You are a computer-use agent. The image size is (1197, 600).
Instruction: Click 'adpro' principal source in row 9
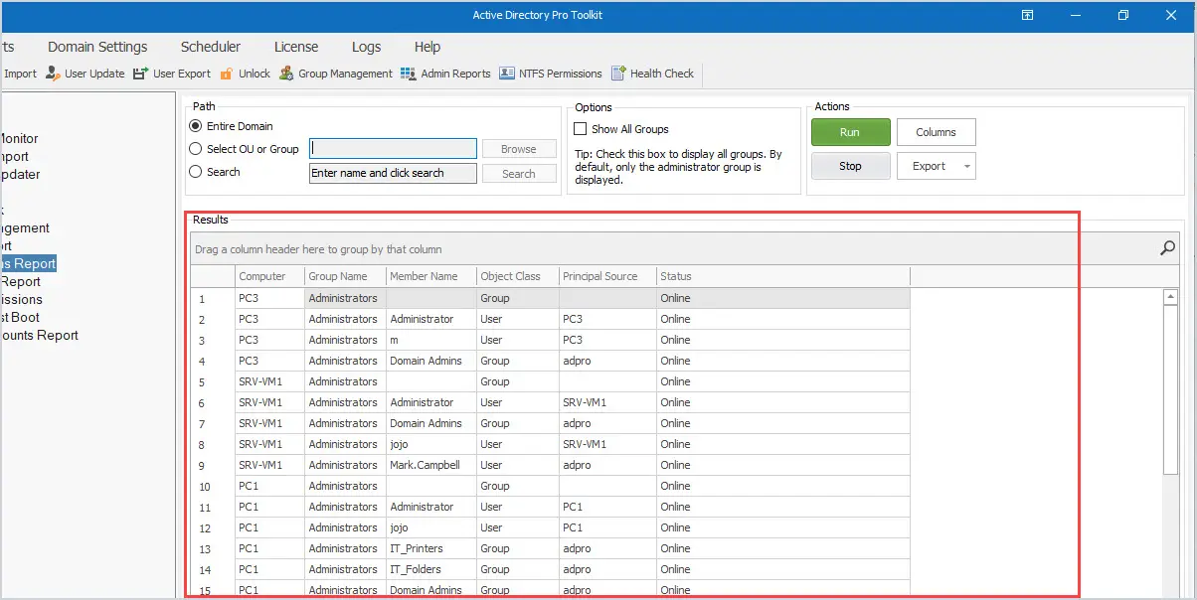point(606,465)
